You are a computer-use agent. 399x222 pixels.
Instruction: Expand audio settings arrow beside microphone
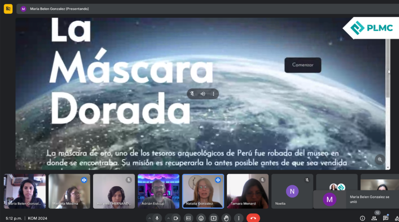(x=150, y=218)
